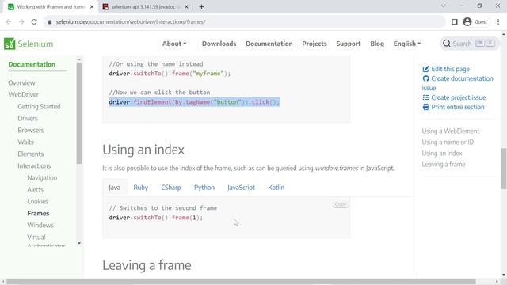
Task: Open Overview in the sidebar
Action: tap(21, 82)
